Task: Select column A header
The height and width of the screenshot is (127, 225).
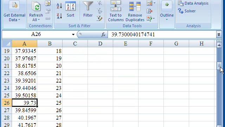Action: point(24,44)
